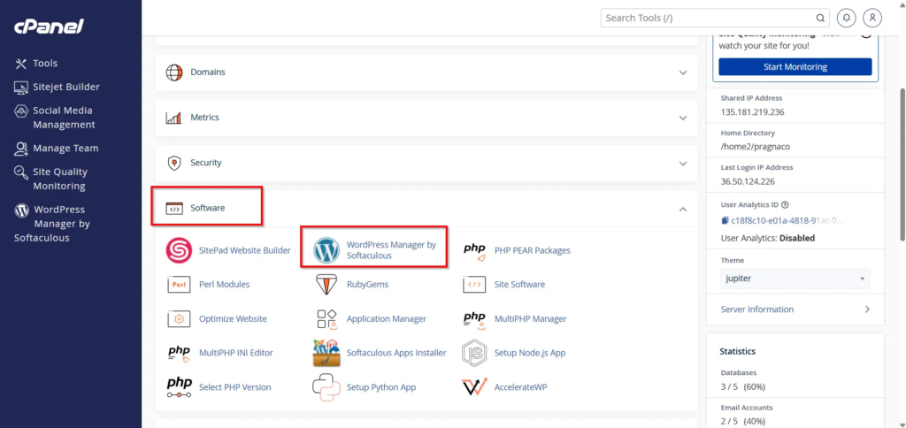Click the Select PHP Version icon
906x428 pixels.
pos(179,387)
